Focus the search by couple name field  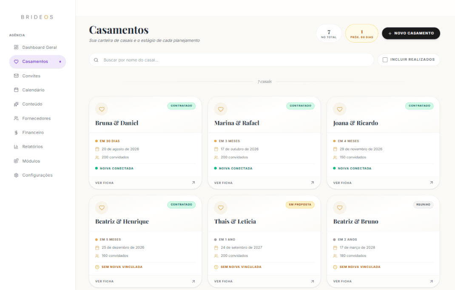coord(231,60)
